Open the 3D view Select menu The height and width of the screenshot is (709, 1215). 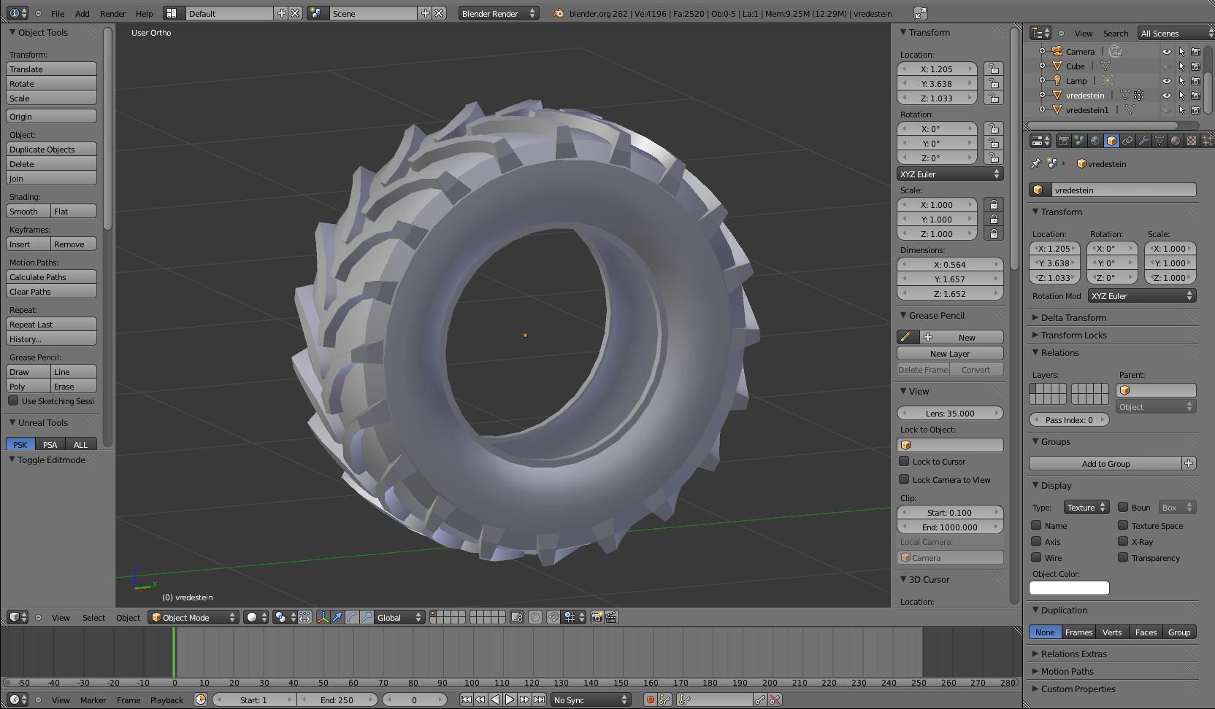click(93, 617)
